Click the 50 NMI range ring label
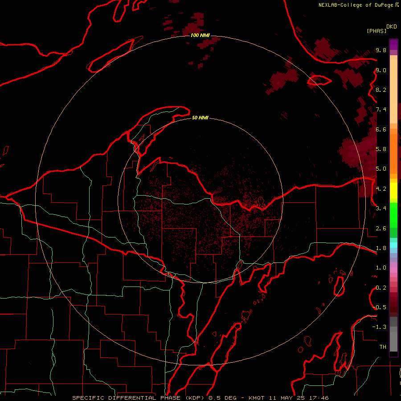401x401 pixels. click(200, 118)
